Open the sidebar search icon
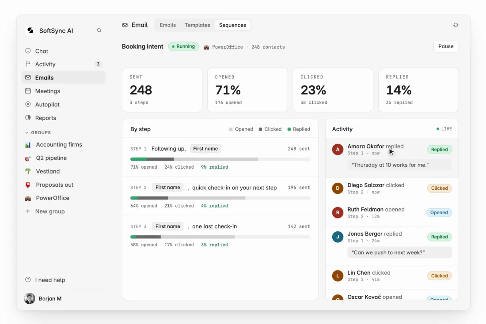 click(x=99, y=30)
